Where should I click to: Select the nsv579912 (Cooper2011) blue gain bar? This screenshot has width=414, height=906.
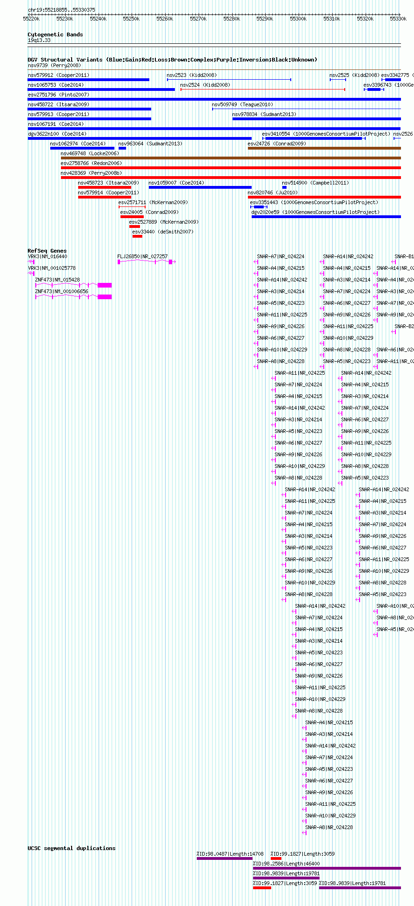[88, 80]
